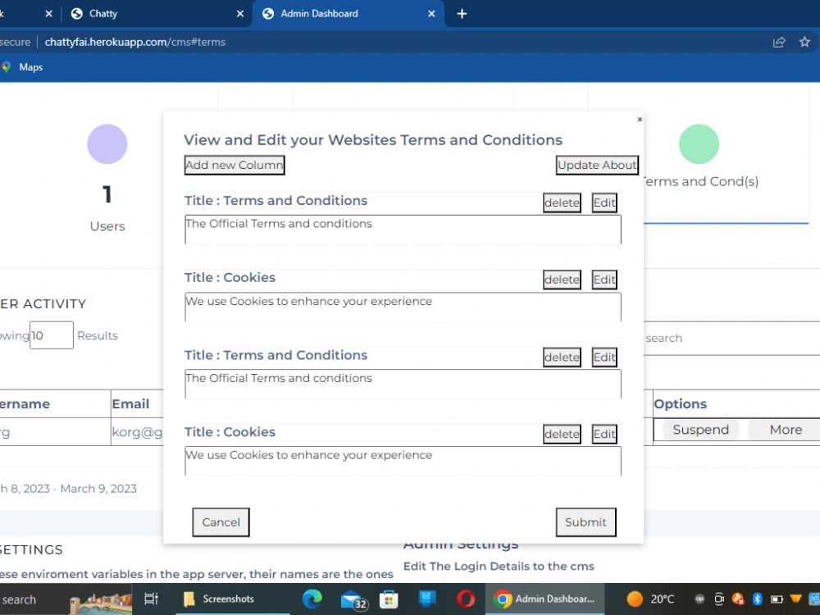Focus first 'We use Cookies' textbox
Screen dimensions: 820x615
(x=403, y=307)
